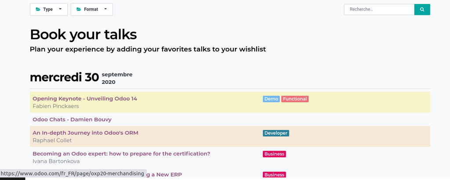Click the Business tag on the New ERP row

[274, 175]
